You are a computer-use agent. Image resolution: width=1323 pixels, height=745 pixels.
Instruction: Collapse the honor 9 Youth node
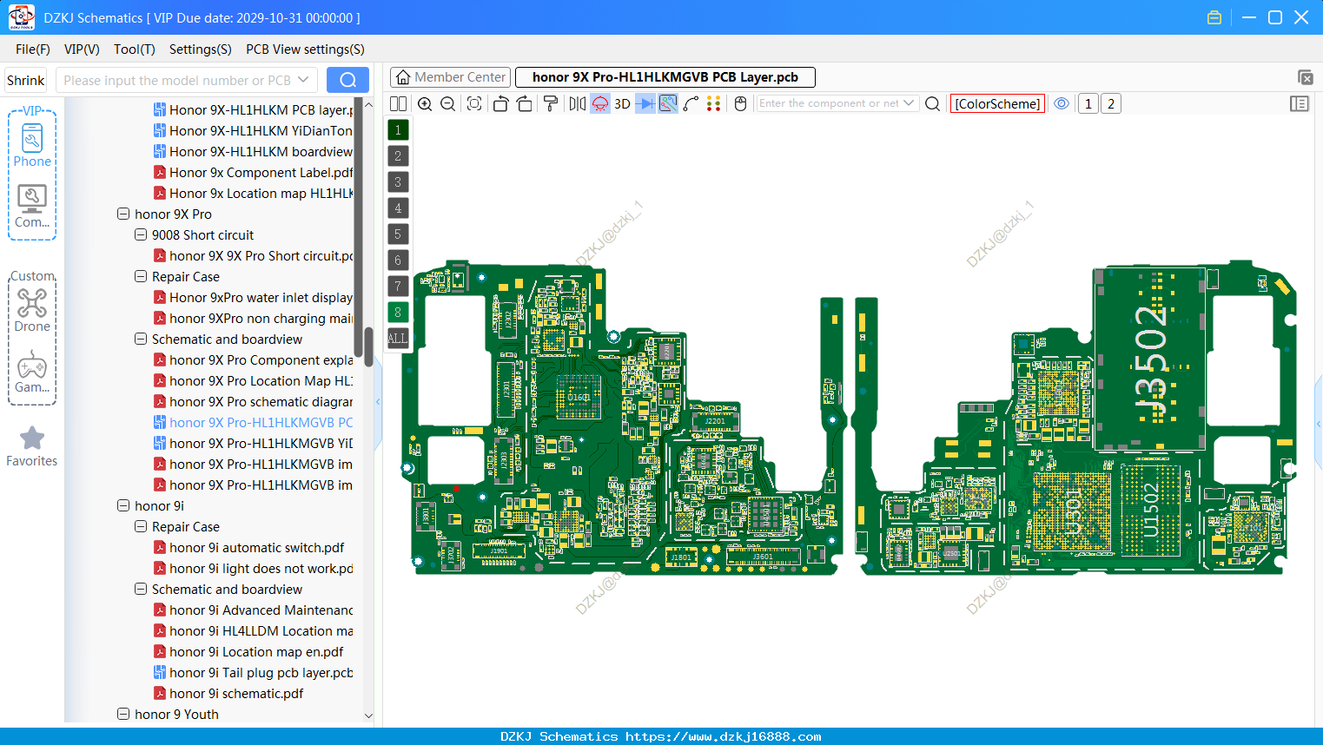(x=123, y=714)
